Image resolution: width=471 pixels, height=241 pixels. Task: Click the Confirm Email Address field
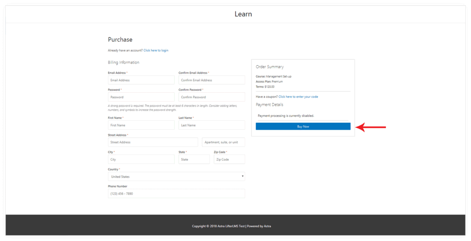211,80
